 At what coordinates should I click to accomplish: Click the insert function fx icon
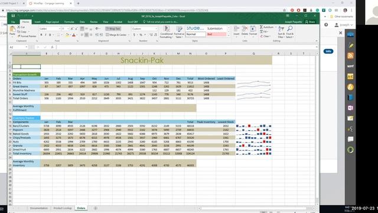tap(53, 47)
